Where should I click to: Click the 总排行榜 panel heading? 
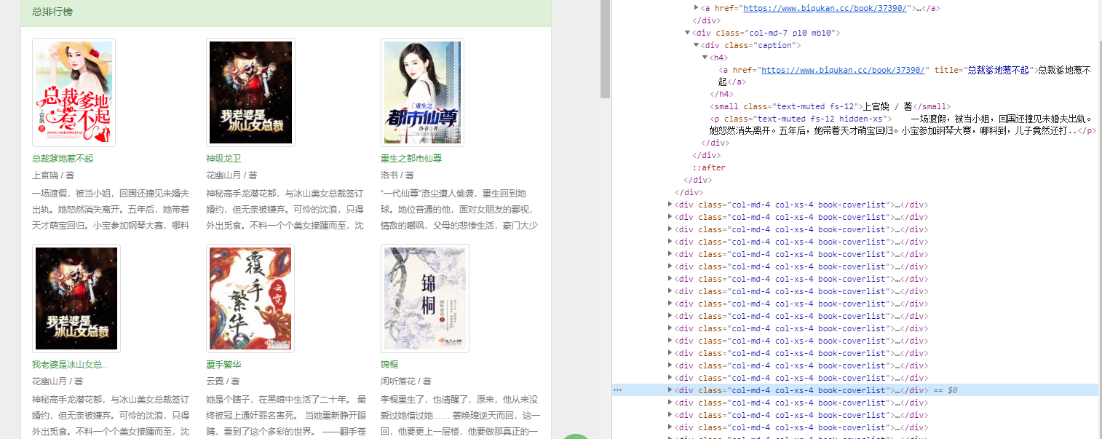pos(52,12)
